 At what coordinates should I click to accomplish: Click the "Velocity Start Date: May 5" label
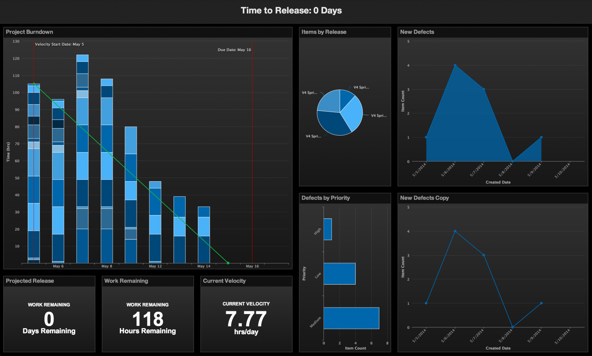pyautogui.click(x=59, y=44)
